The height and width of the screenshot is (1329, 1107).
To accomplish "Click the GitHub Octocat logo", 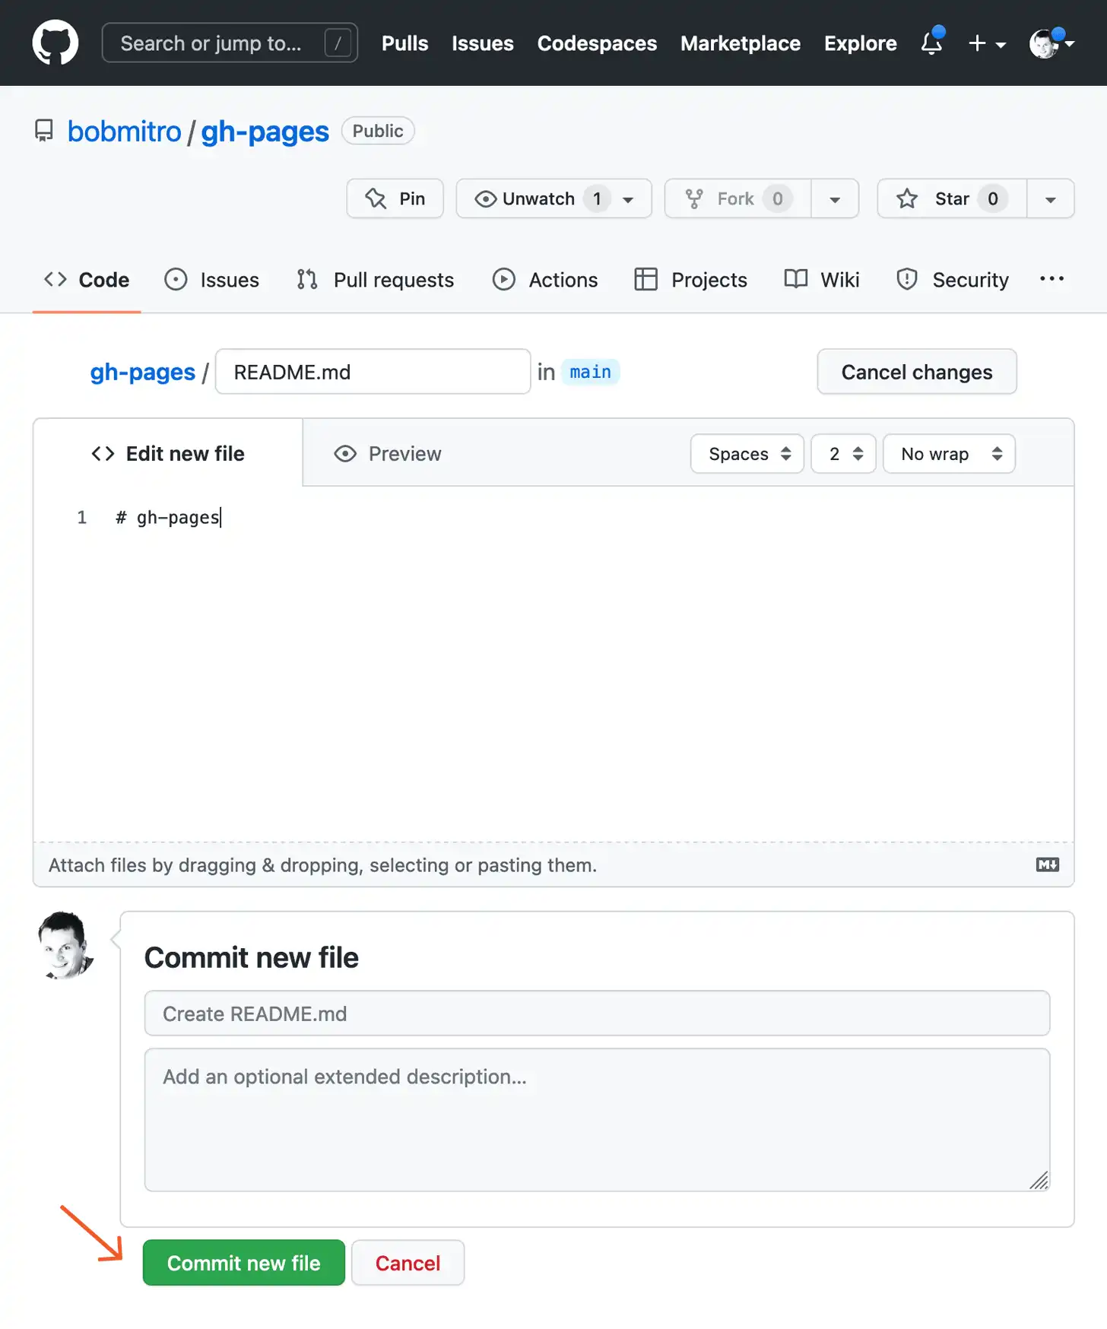I will point(55,43).
